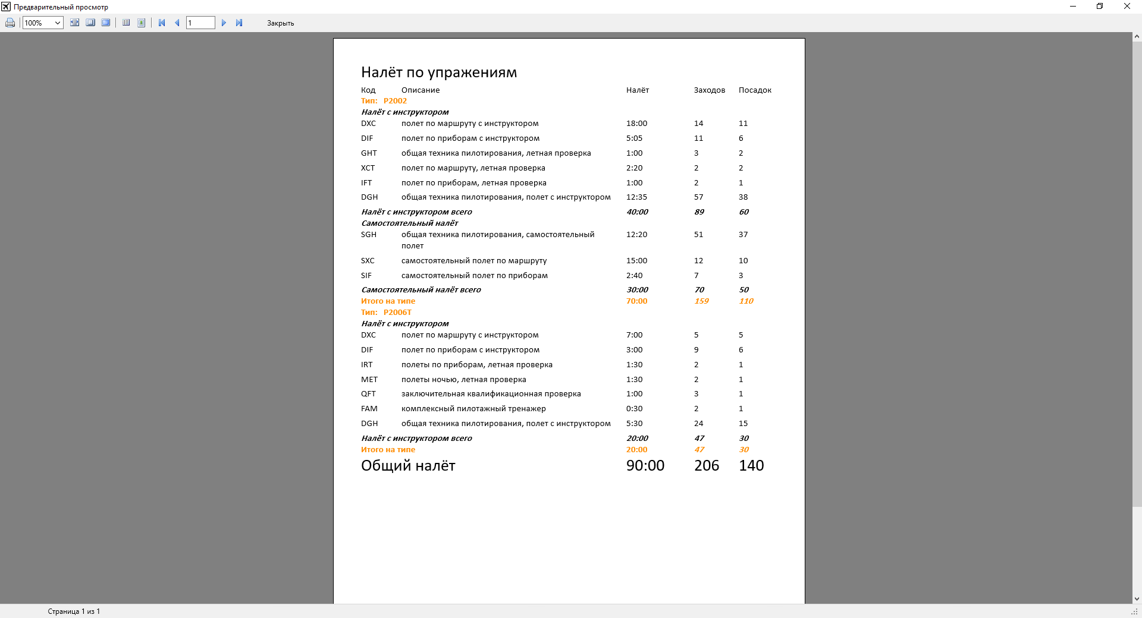Click 'заключительная квалификационная проверка' description

pos(491,394)
